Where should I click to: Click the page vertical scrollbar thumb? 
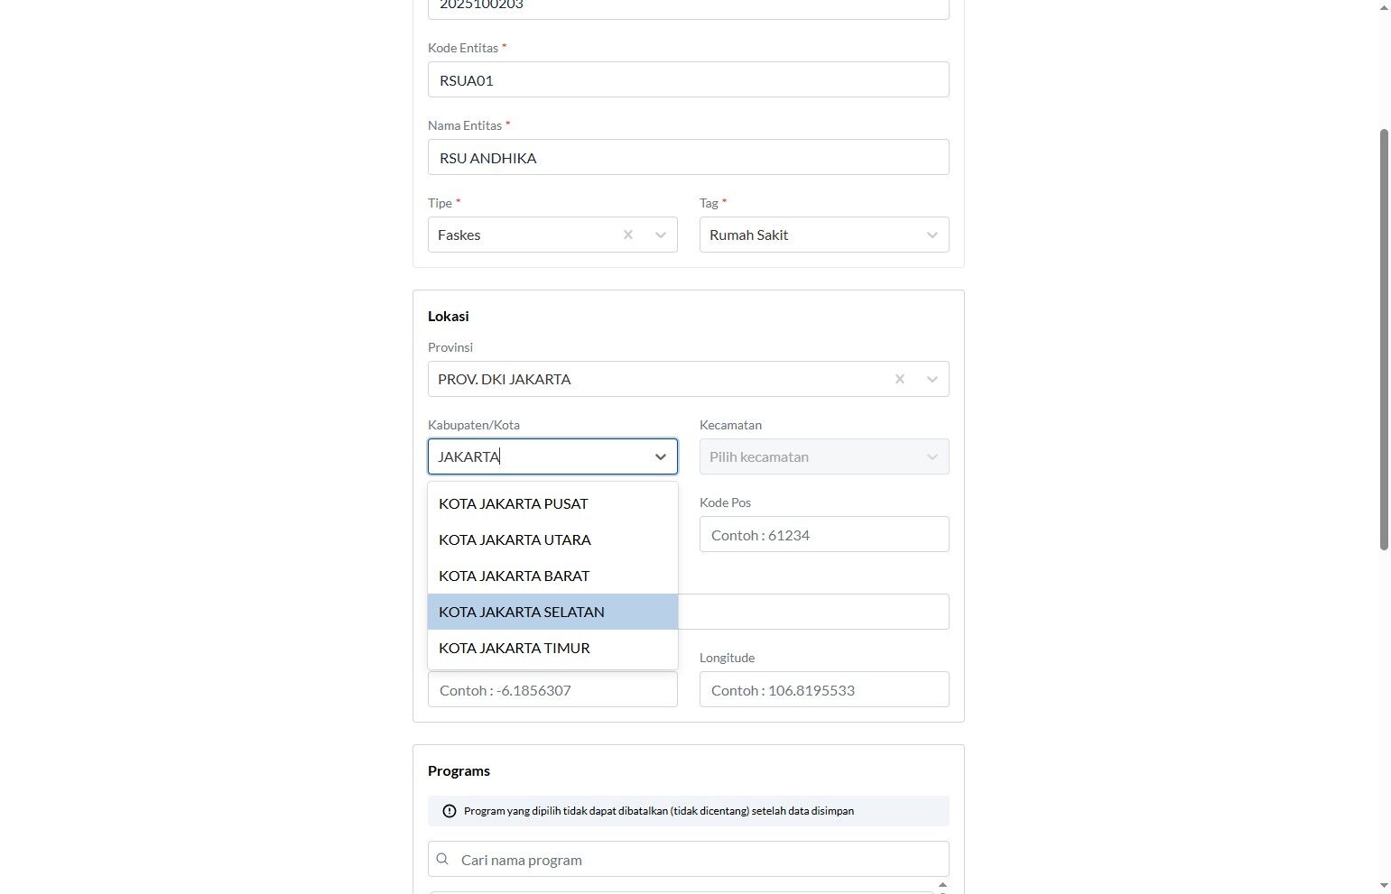[1384, 339]
